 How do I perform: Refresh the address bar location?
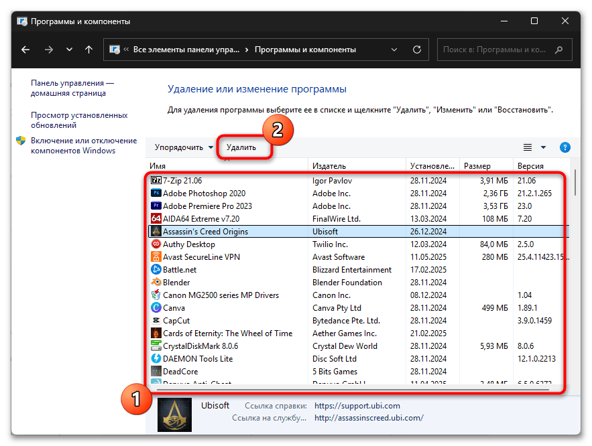pyautogui.click(x=417, y=50)
